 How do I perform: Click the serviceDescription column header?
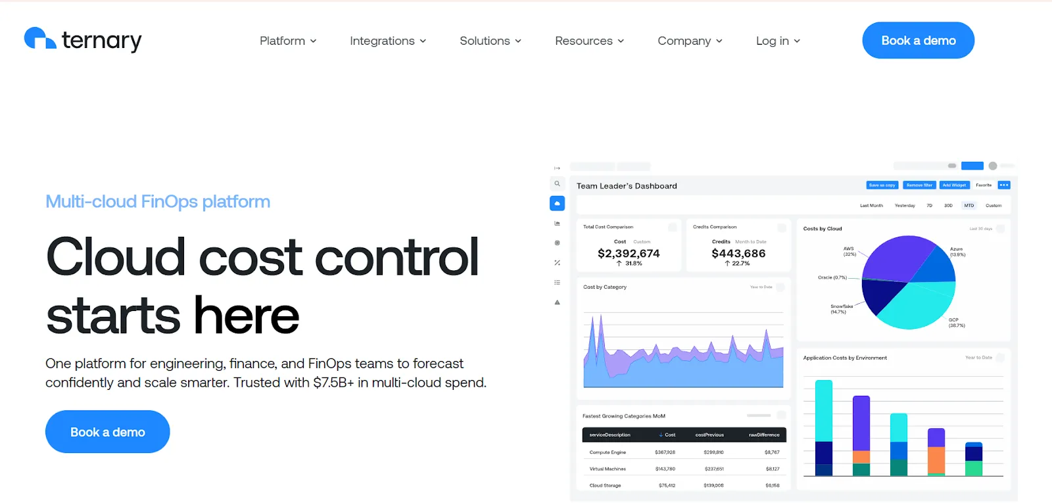point(610,435)
